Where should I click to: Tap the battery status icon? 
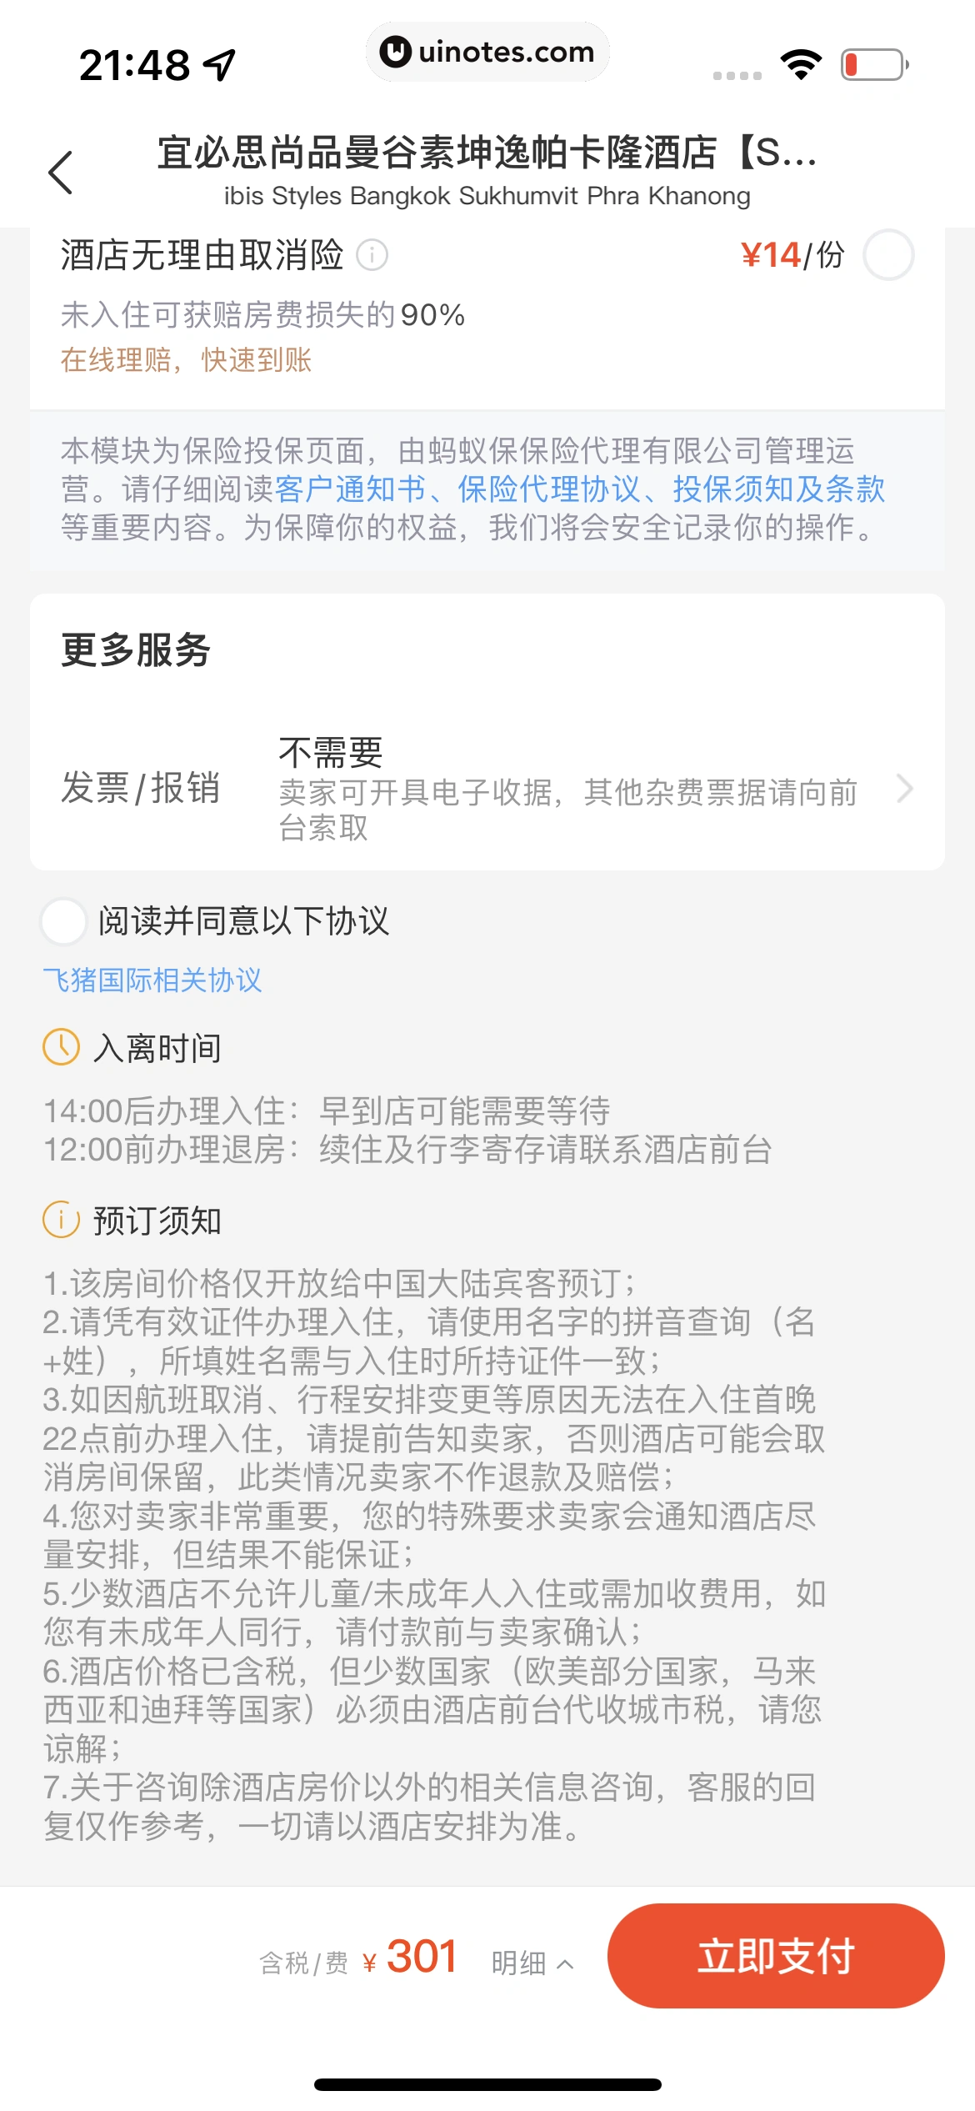(874, 64)
